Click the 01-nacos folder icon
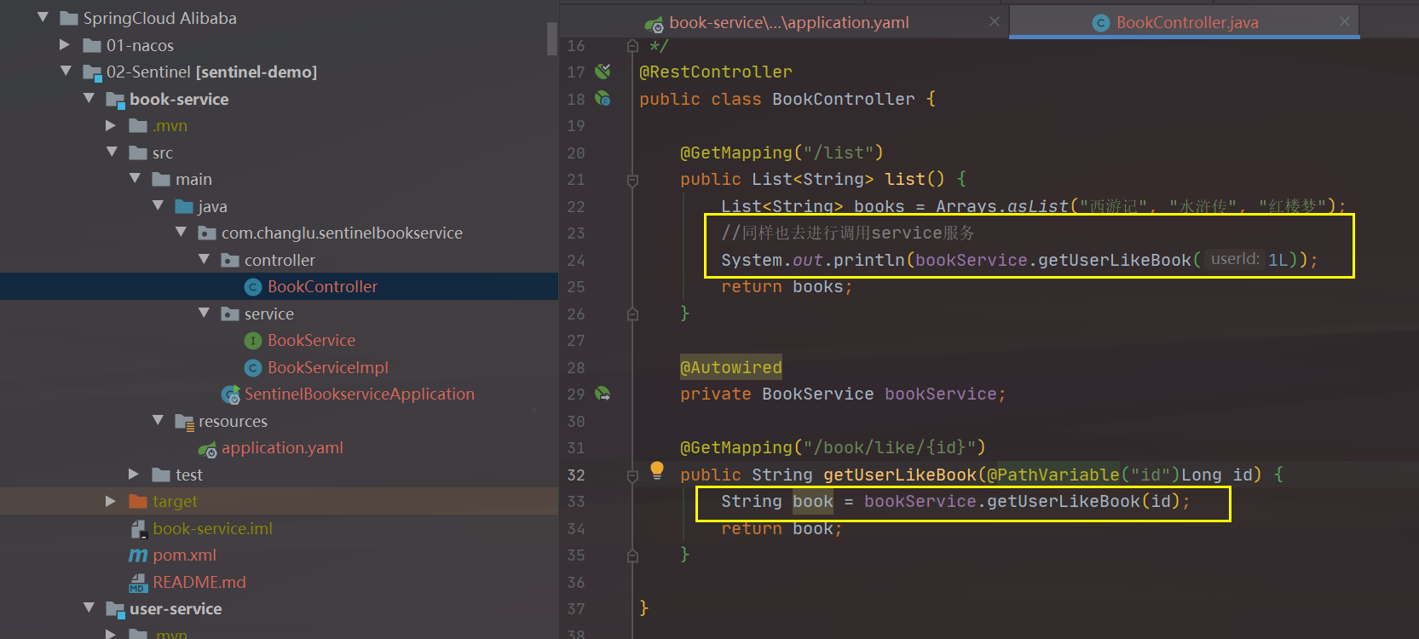Screen dimensions: 1419x639 coord(92,45)
